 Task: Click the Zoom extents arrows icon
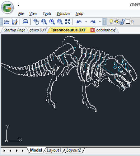coord(68,22)
